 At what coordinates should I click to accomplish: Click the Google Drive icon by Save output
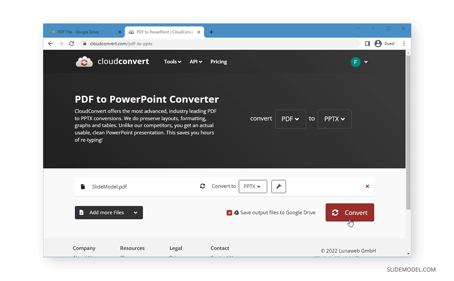(x=236, y=213)
